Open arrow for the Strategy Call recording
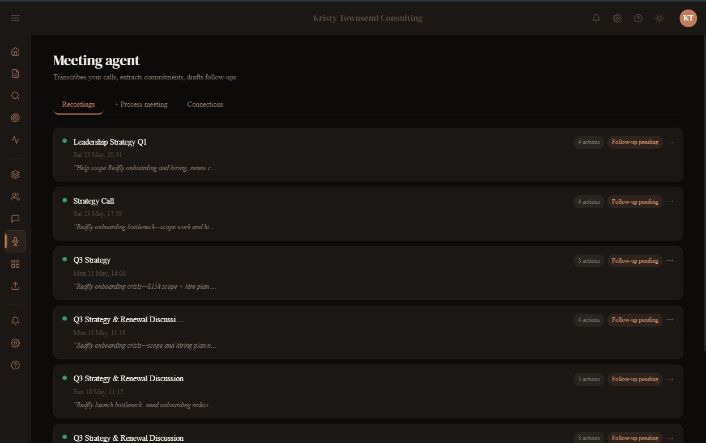Image resolution: width=706 pixels, height=443 pixels. [670, 201]
